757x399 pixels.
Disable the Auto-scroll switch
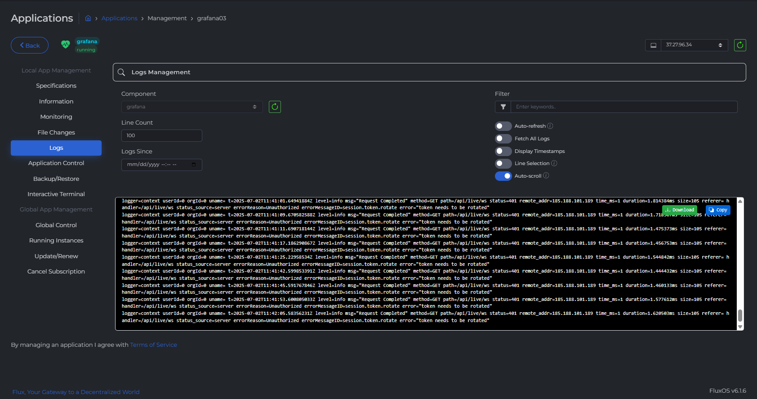click(x=503, y=176)
